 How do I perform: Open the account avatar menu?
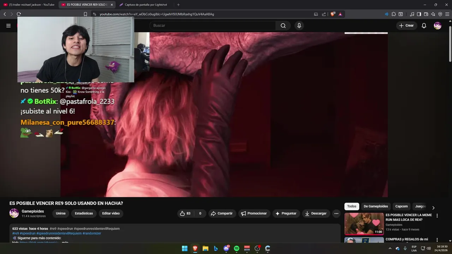pyautogui.click(x=438, y=25)
